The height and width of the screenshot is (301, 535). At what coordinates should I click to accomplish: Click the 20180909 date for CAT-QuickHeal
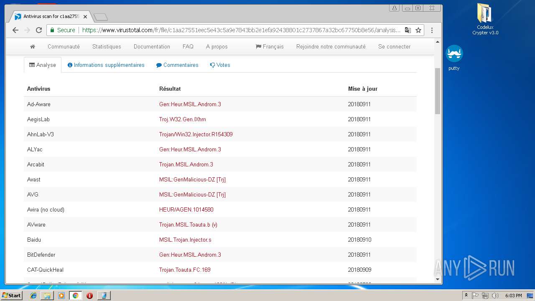tap(360, 270)
